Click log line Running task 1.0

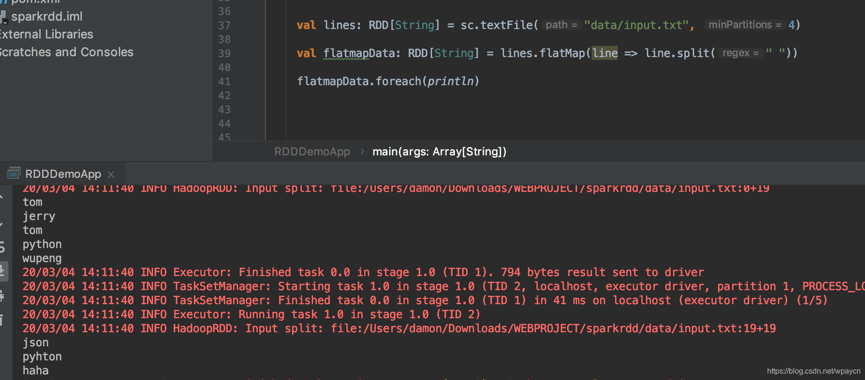tap(251, 314)
